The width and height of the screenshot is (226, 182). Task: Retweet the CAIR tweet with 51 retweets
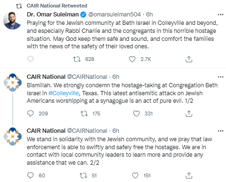[x=83, y=175]
